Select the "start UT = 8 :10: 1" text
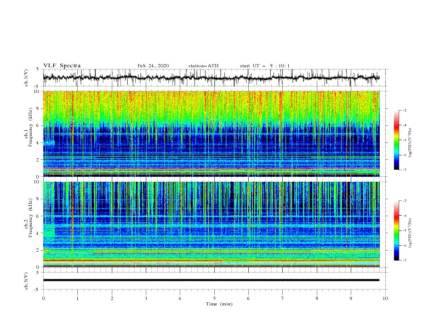Image resolution: width=434 pixels, height=335 pixels. pos(265,66)
